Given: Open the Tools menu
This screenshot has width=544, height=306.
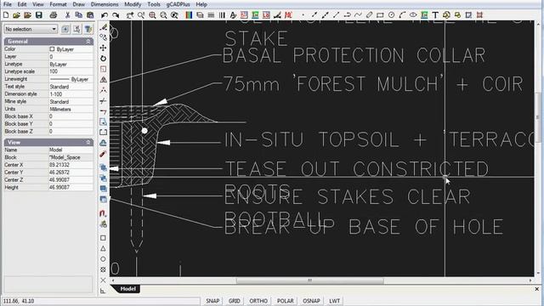Looking at the screenshot, I should click(x=154, y=4).
